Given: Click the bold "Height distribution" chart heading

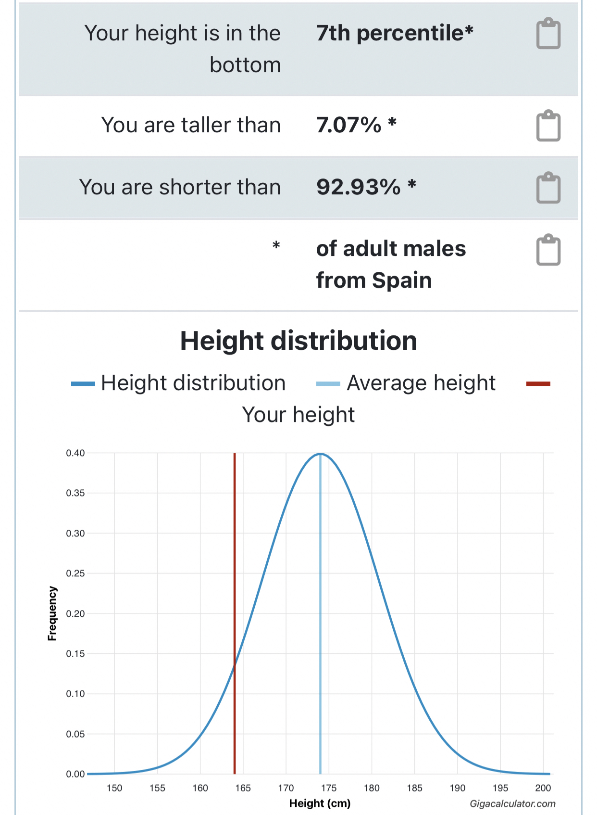Looking at the screenshot, I should click(298, 341).
